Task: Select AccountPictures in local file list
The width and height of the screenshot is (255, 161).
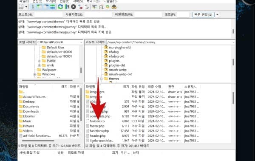Action: (34, 97)
